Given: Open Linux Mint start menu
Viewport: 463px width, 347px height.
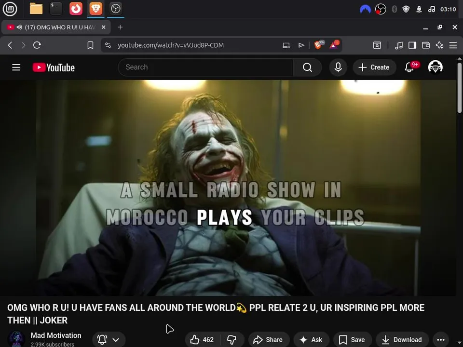Looking at the screenshot, I should (x=10, y=9).
